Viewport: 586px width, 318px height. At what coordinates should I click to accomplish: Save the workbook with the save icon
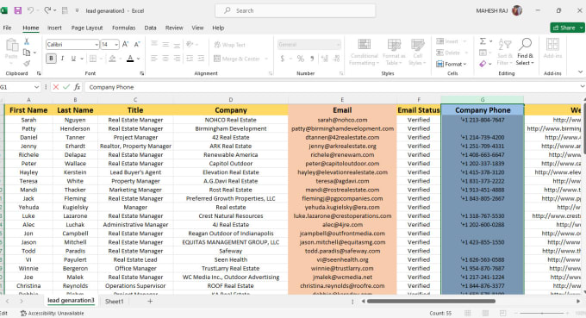pos(17,10)
